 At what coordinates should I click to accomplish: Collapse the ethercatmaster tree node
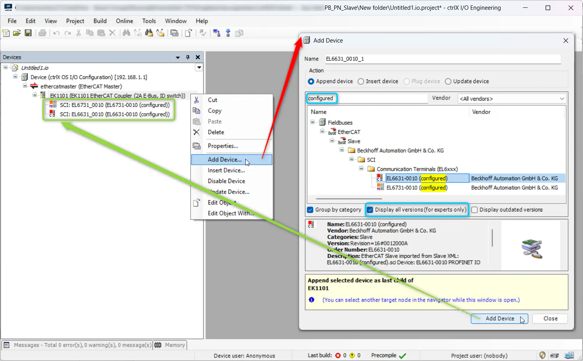pos(25,86)
